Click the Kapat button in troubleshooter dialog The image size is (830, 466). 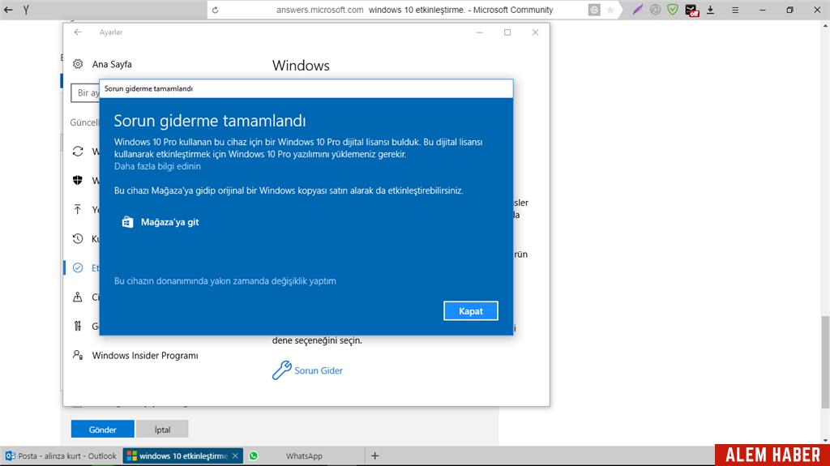(471, 311)
